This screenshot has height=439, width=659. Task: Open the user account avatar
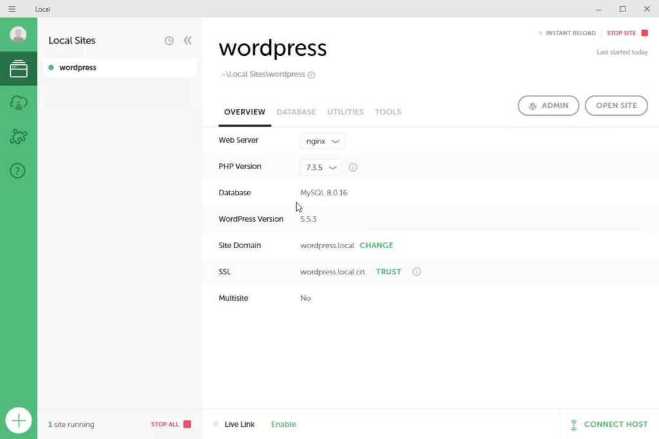[x=18, y=35]
